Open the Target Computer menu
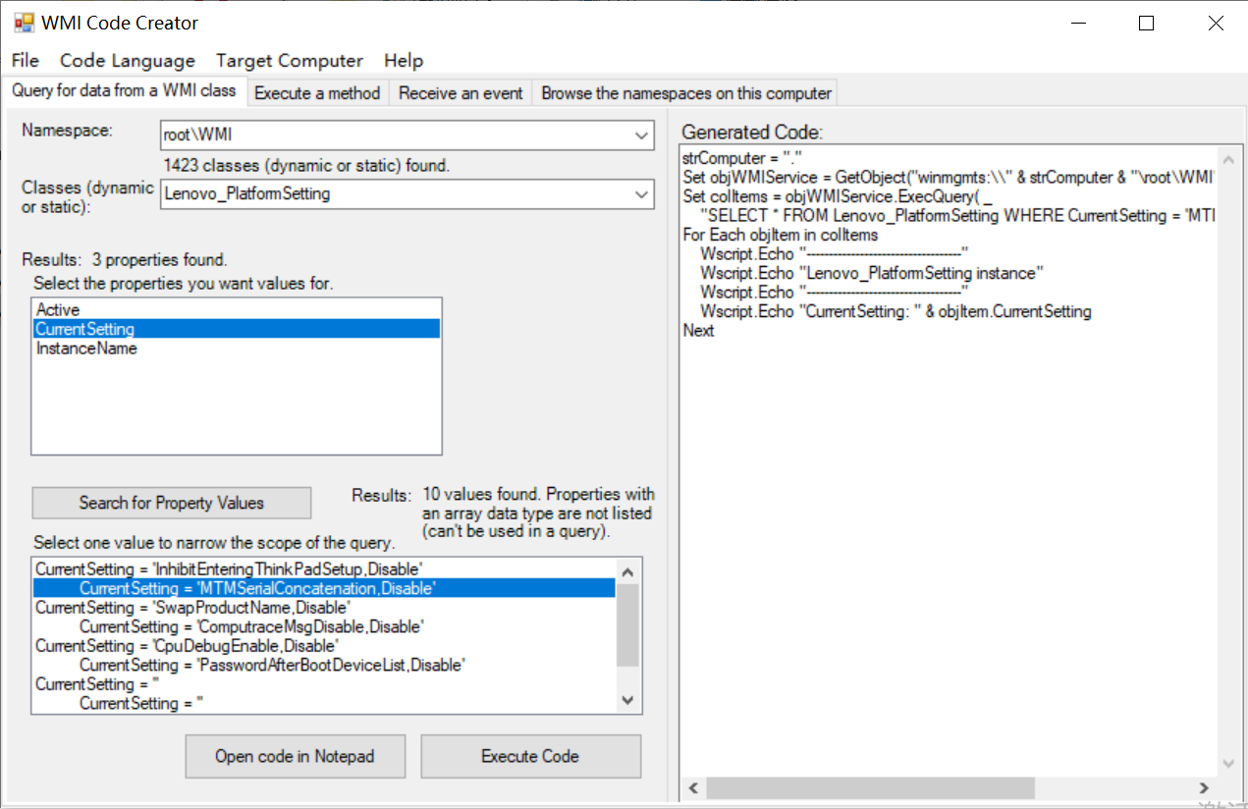Screen dimensions: 1248x809 [290, 60]
